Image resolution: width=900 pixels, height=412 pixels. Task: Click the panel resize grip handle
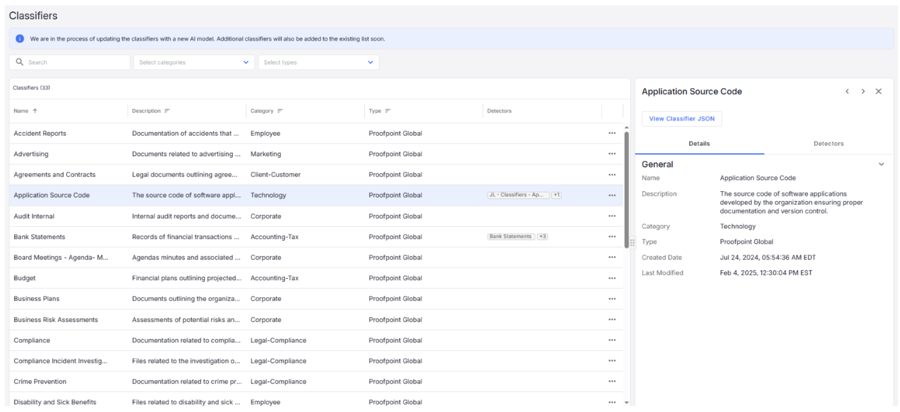(632, 242)
